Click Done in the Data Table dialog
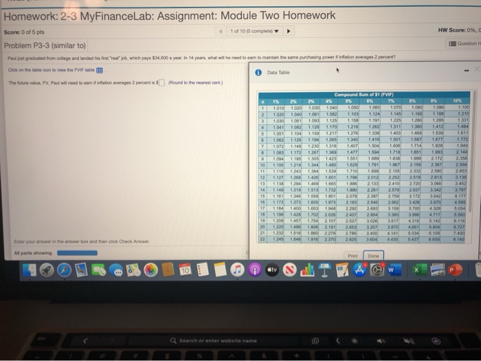 (373, 256)
